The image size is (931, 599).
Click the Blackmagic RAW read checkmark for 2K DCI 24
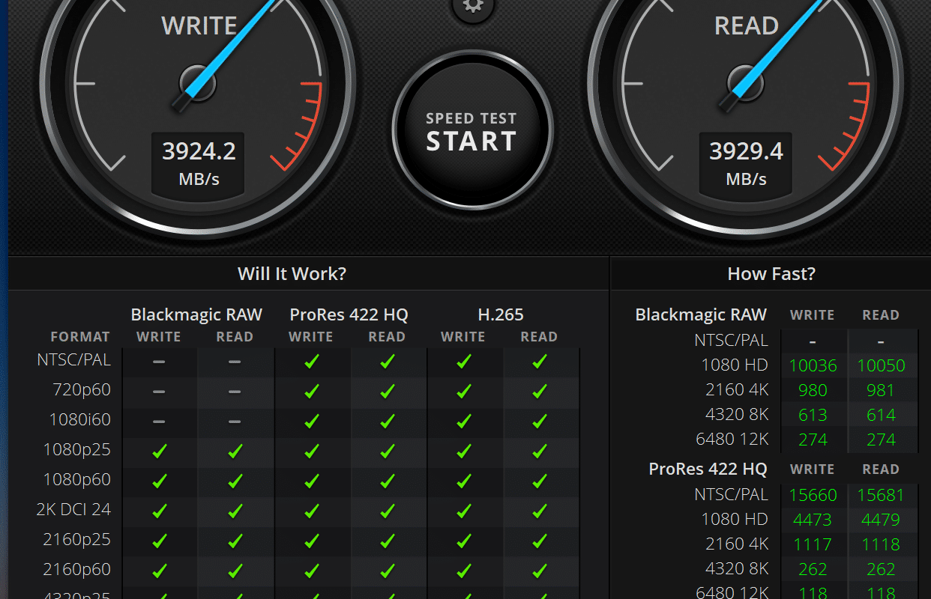click(235, 511)
